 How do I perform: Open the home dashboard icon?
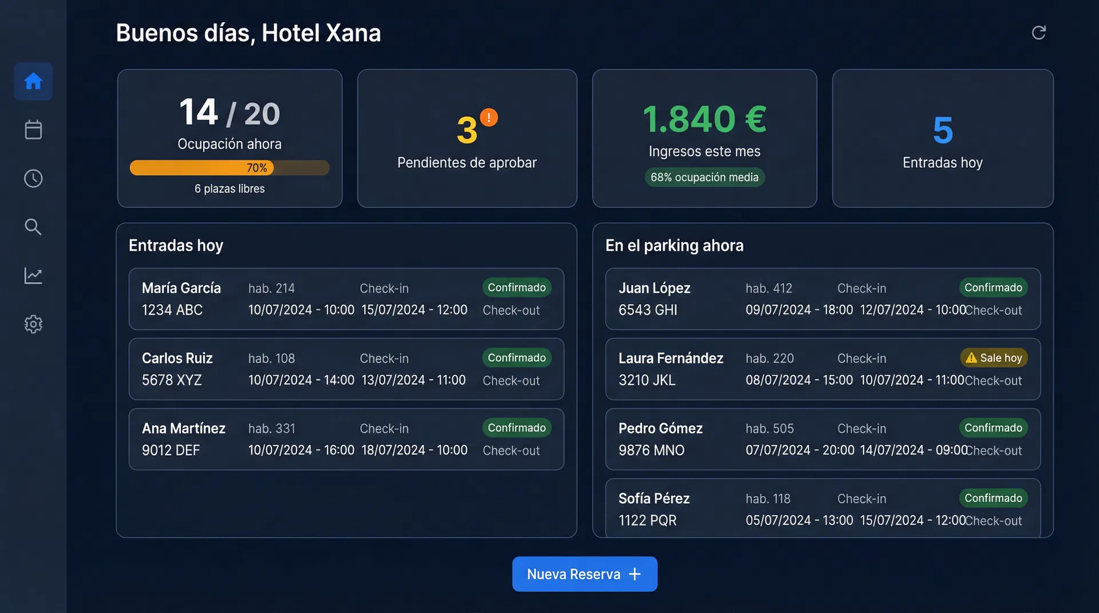[33, 81]
